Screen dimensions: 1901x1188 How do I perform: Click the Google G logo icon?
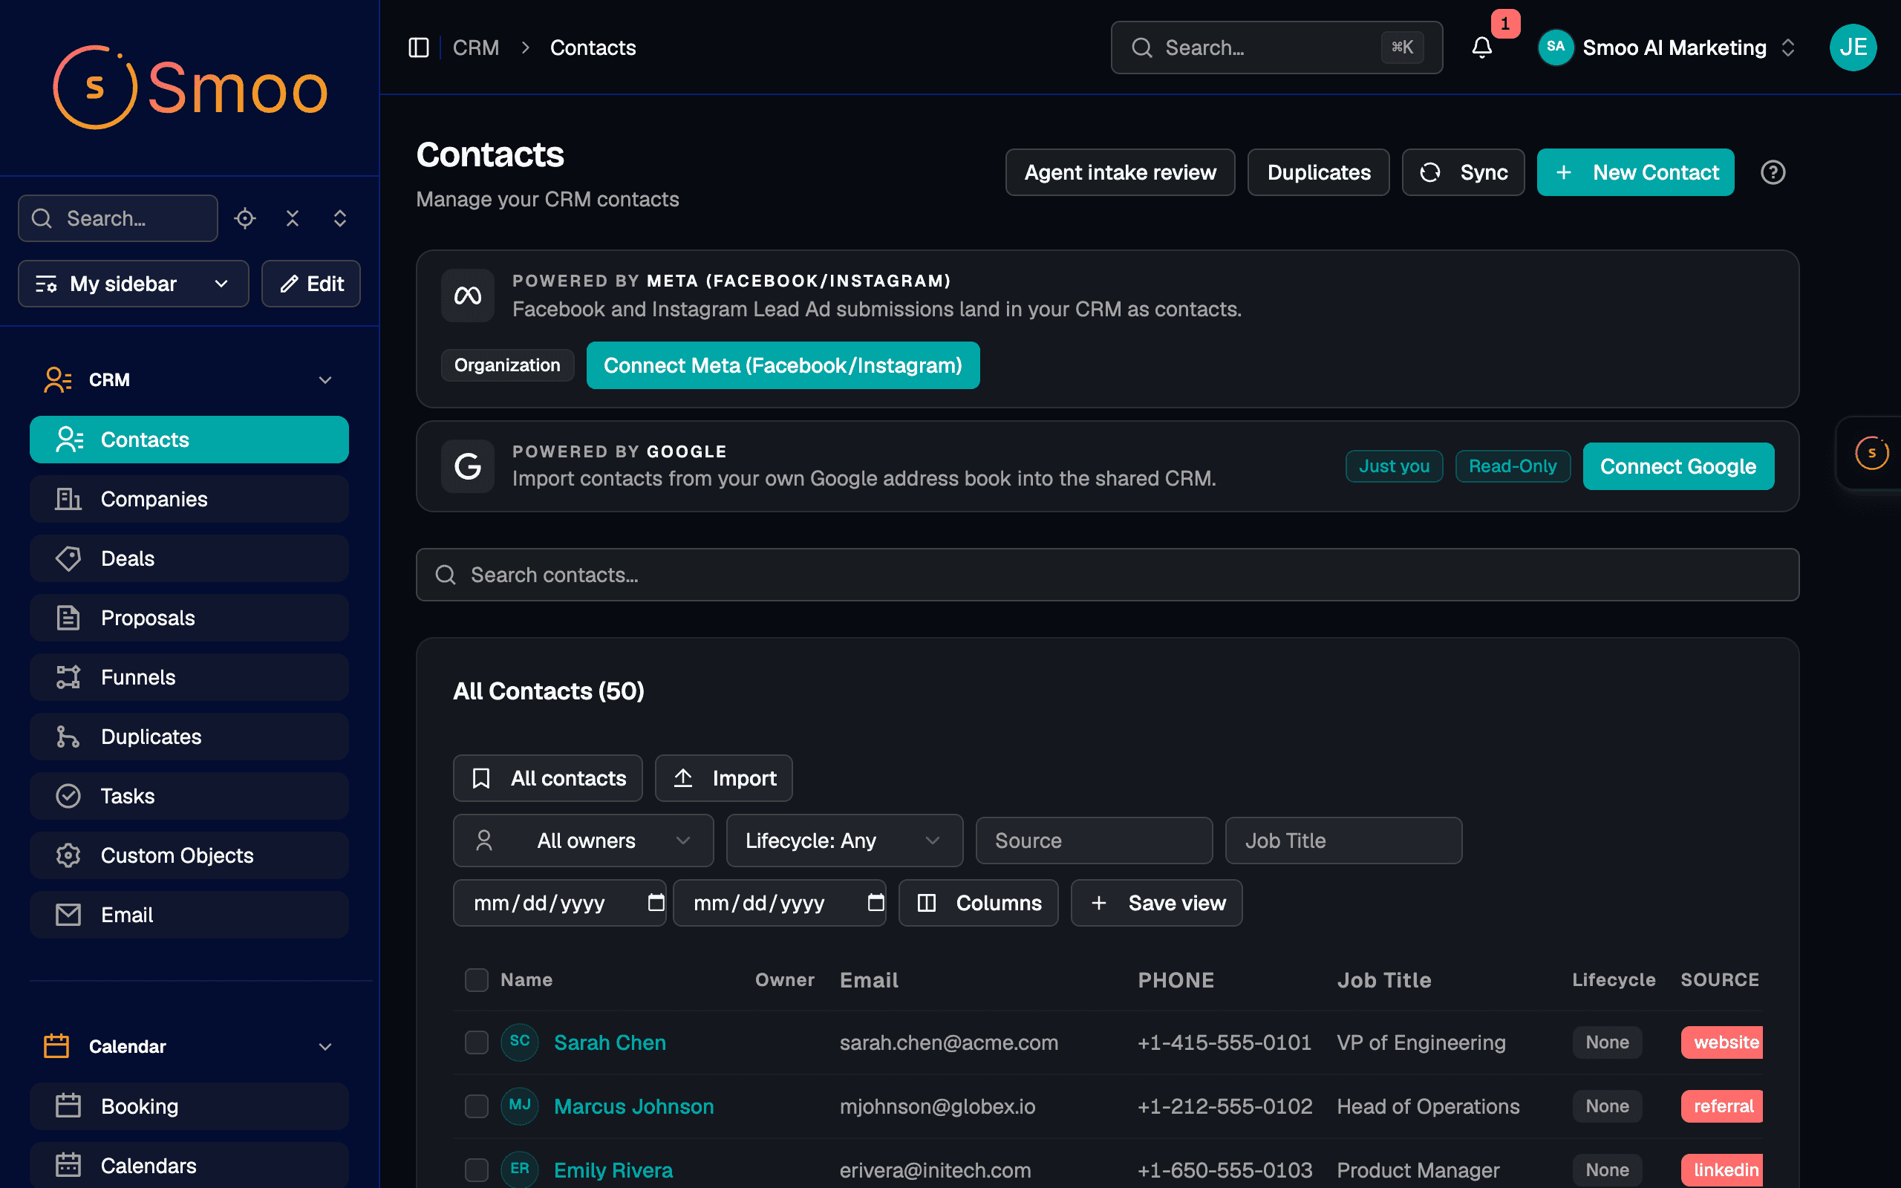coord(467,466)
